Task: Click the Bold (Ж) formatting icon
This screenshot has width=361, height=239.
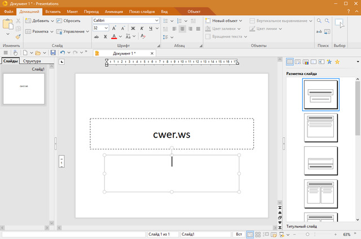Action: 134,28
